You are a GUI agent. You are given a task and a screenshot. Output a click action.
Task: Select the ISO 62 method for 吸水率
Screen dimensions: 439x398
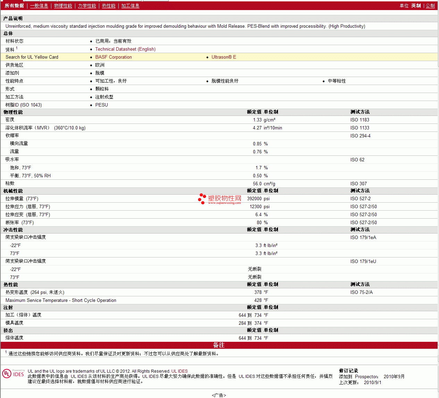click(x=357, y=160)
